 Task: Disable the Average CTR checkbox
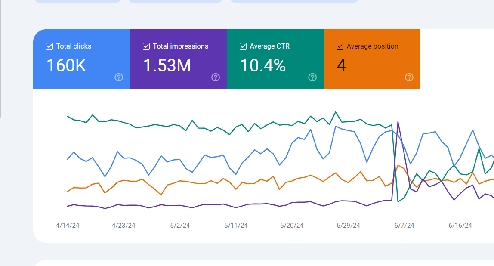243,46
